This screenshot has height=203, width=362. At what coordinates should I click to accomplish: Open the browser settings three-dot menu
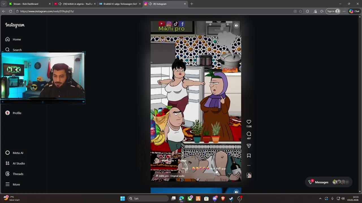(344, 11)
